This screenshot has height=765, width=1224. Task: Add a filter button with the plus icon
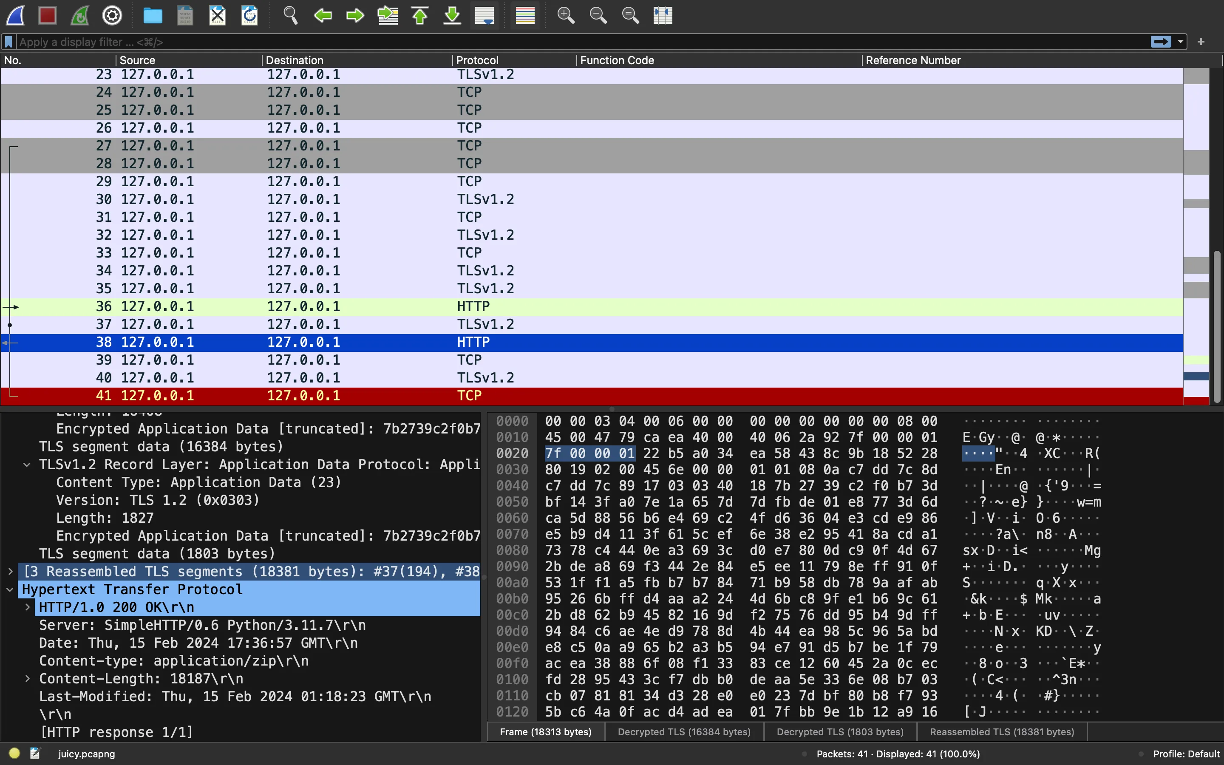(x=1201, y=42)
